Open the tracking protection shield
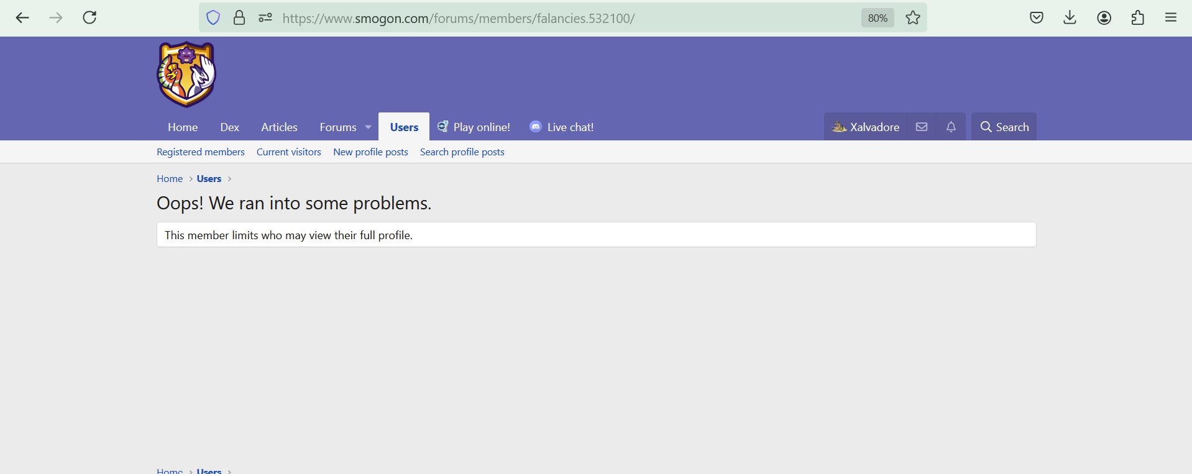The image size is (1192, 474). 213,18
